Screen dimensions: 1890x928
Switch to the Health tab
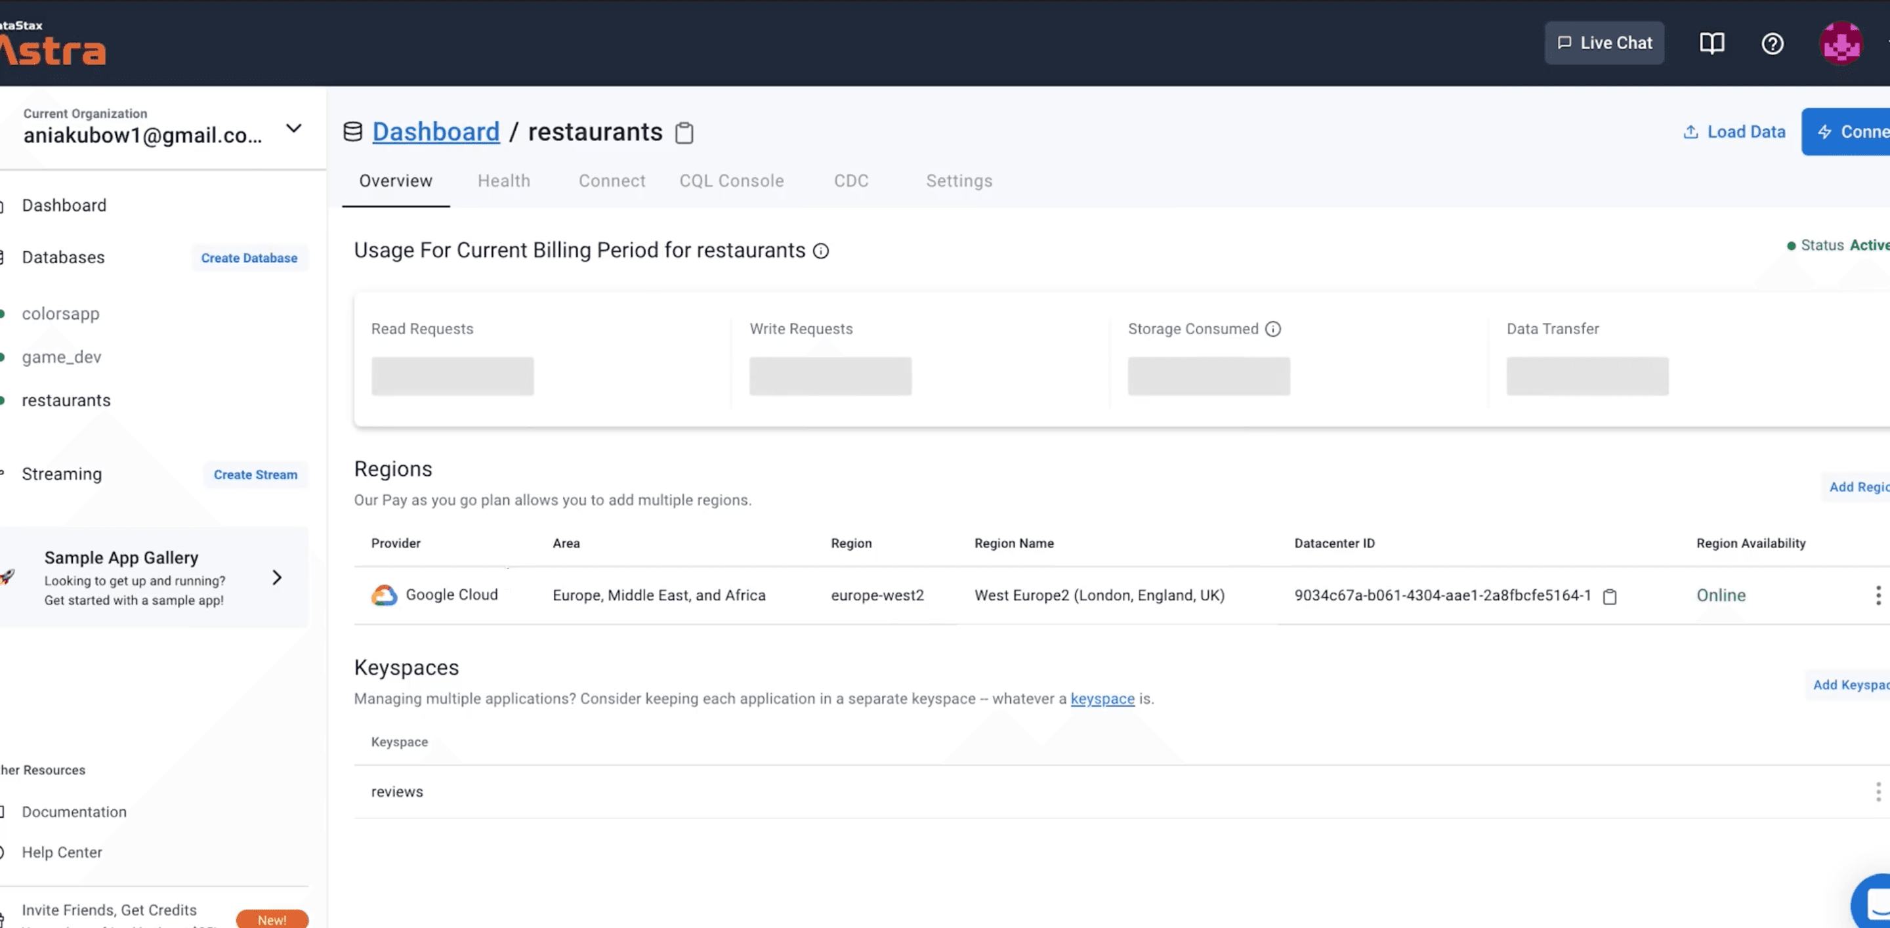504,181
